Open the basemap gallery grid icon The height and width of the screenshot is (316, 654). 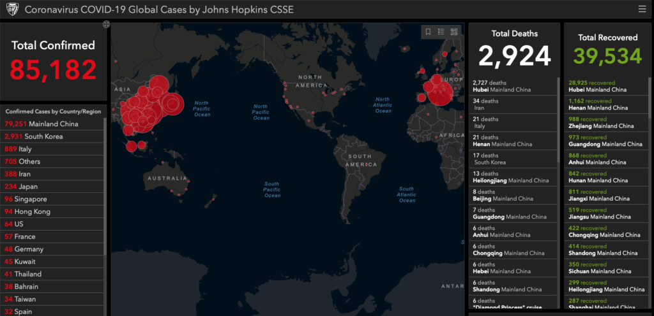click(454, 32)
